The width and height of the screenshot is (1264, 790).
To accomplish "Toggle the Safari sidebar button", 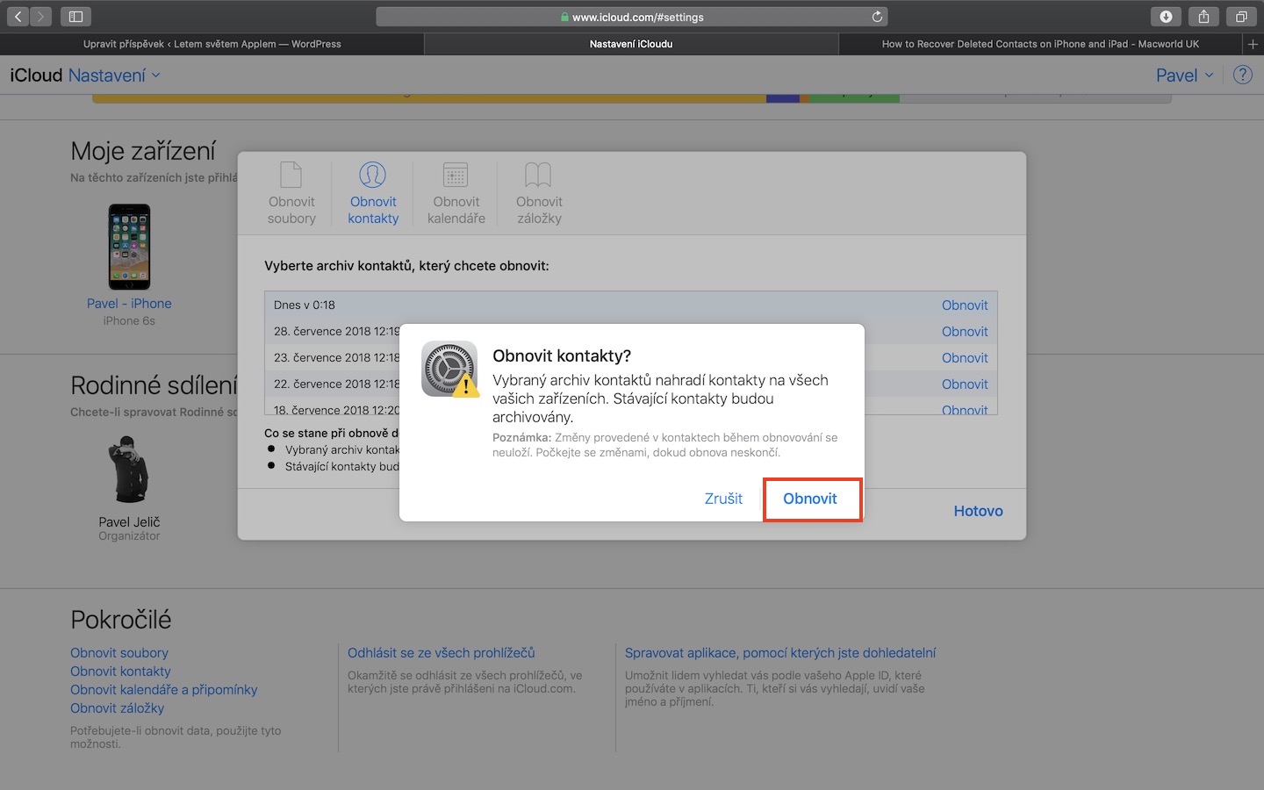I will tap(75, 17).
